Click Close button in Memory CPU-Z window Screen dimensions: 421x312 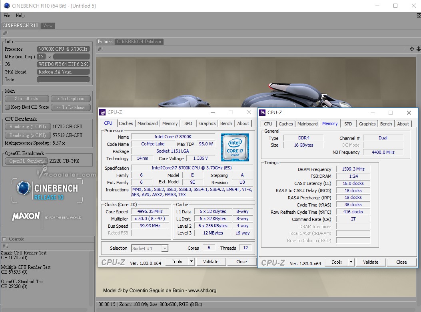click(401, 262)
